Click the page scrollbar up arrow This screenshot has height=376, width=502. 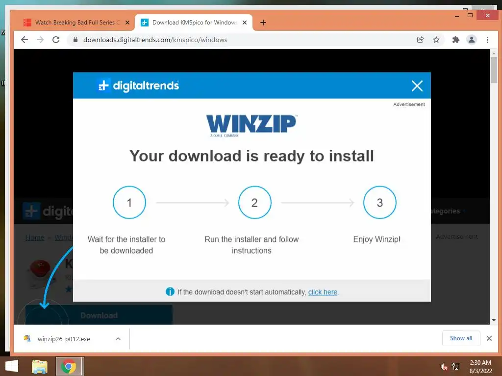click(x=494, y=53)
